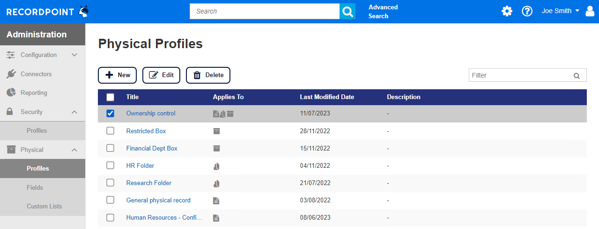Check the Human Resources row checkbox
The image size is (599, 229).
click(110, 217)
